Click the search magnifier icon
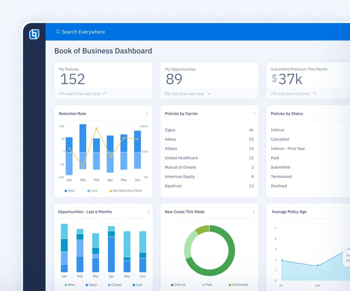The width and height of the screenshot is (350, 291). pos(58,32)
